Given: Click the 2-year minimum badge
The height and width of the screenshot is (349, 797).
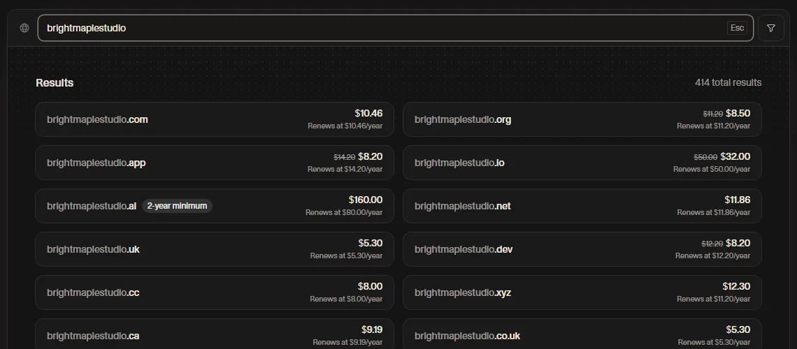Looking at the screenshot, I should point(177,206).
